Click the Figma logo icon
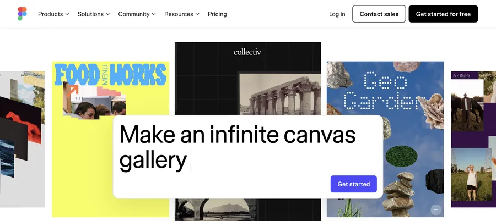The width and height of the screenshot is (496, 221). pos(22,14)
